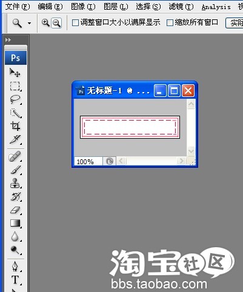Select the Magic Wand tool

tap(16, 113)
